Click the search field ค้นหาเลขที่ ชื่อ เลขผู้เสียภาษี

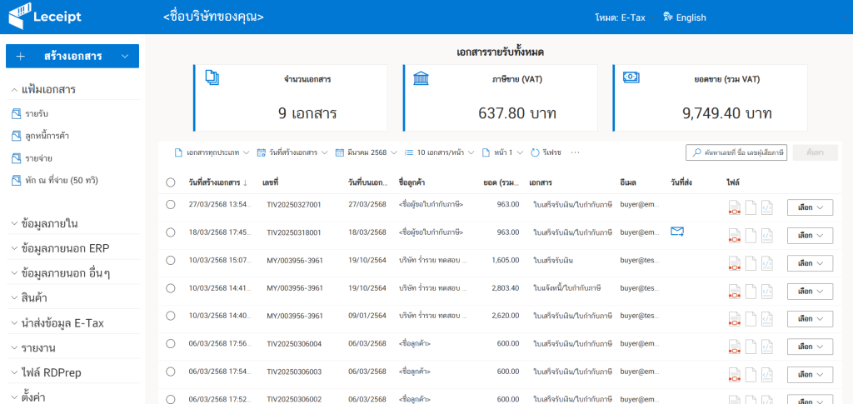(736, 152)
